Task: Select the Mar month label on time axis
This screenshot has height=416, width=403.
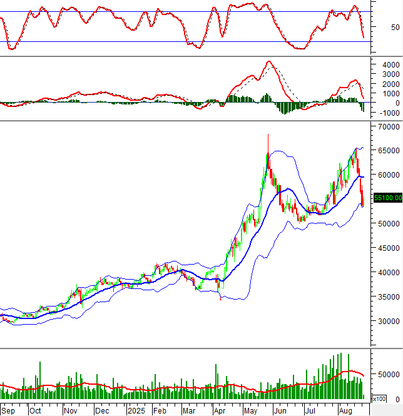Action: (189, 411)
